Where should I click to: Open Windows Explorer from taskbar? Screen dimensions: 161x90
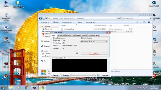(11, 88)
